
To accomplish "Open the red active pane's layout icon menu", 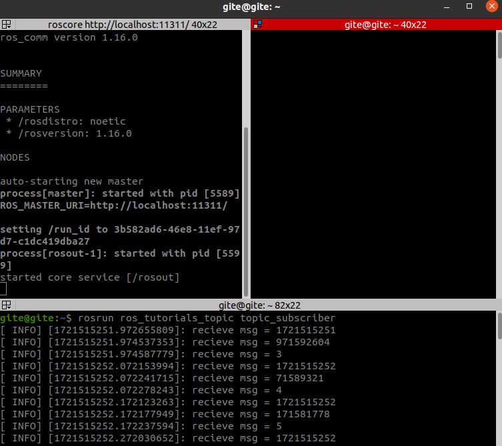I will (x=258, y=25).
